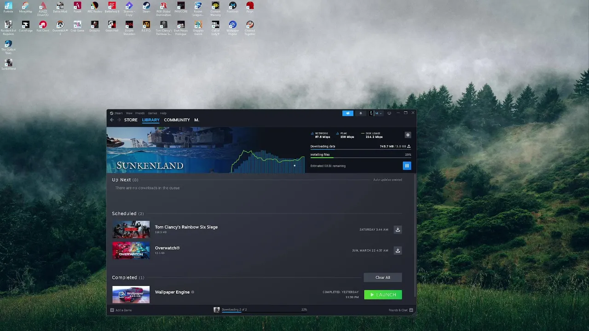Download Overwatch update now
Image resolution: width=589 pixels, height=331 pixels.
(x=398, y=251)
